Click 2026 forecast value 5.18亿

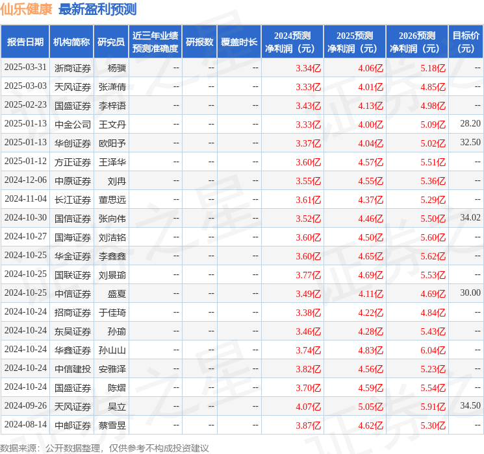click(433, 68)
